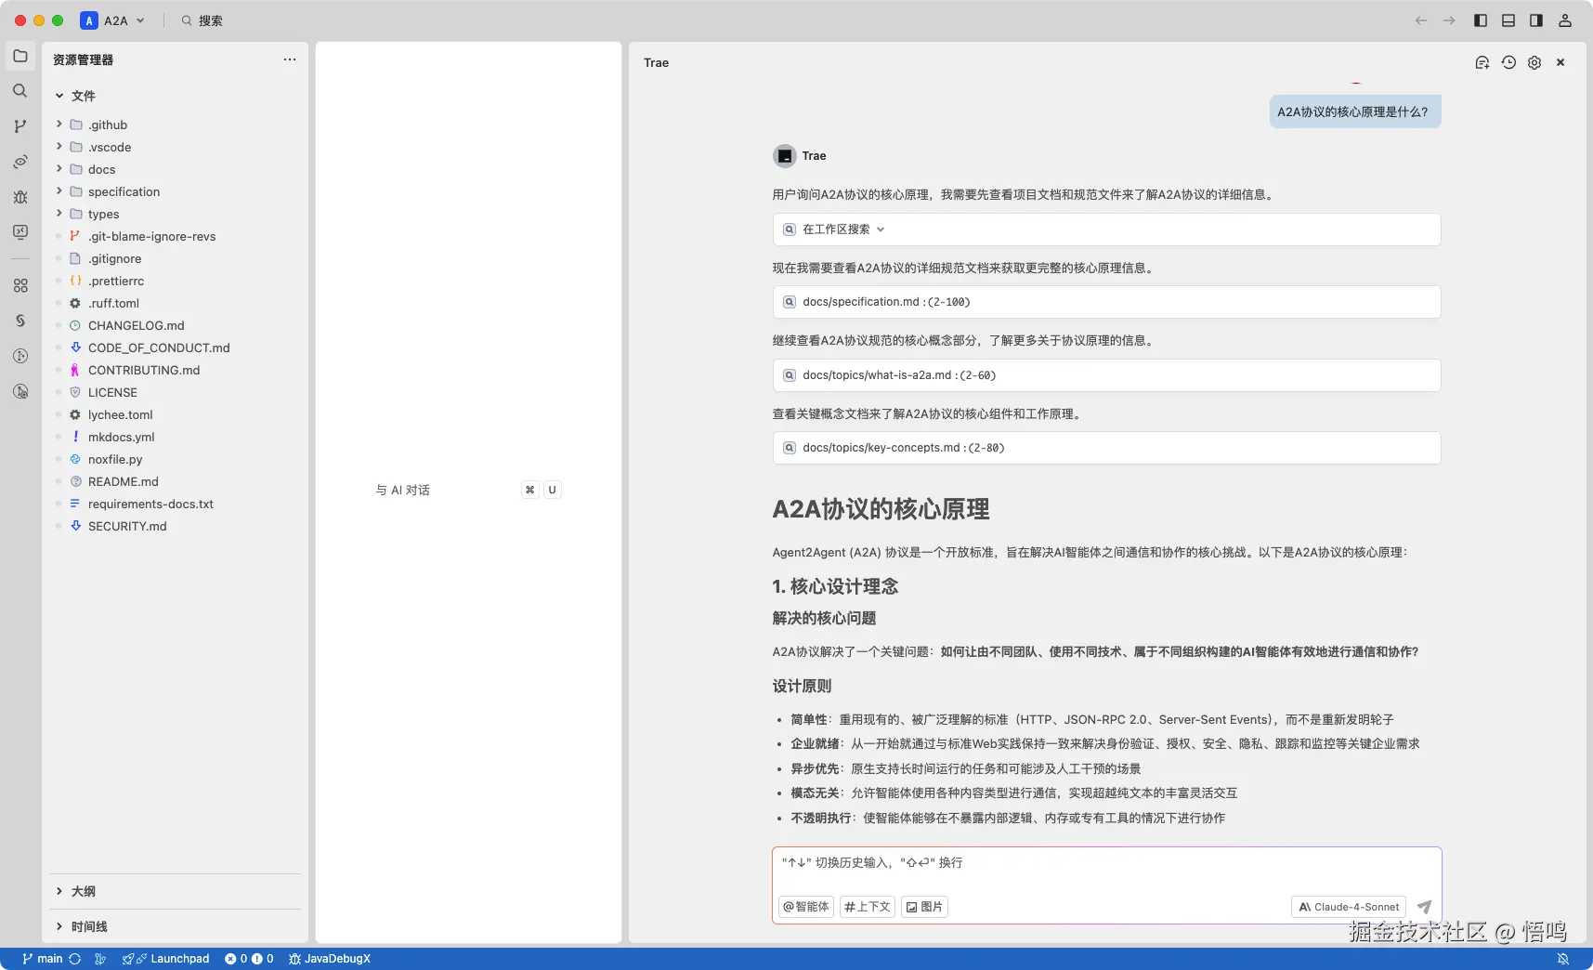Image resolution: width=1593 pixels, height=970 pixels.
Task: Click the main branch in status bar
Action: click(x=43, y=959)
